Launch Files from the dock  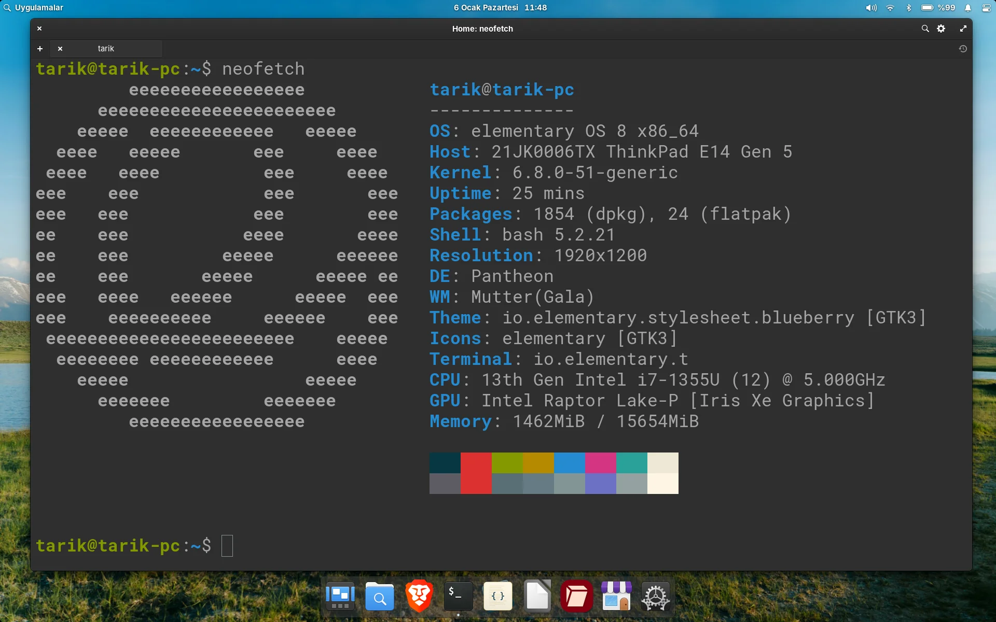(x=380, y=596)
